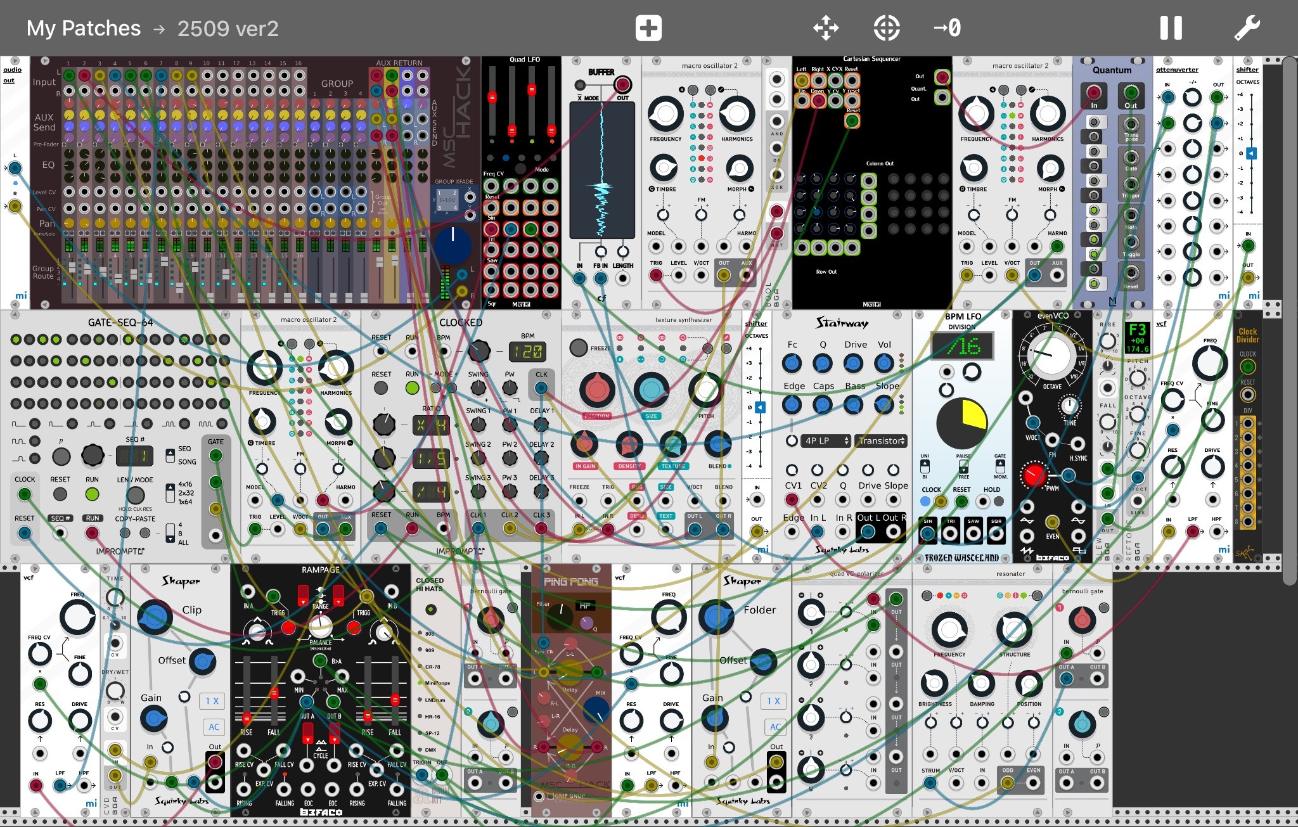Open settings with the wrench icon

(x=1247, y=29)
